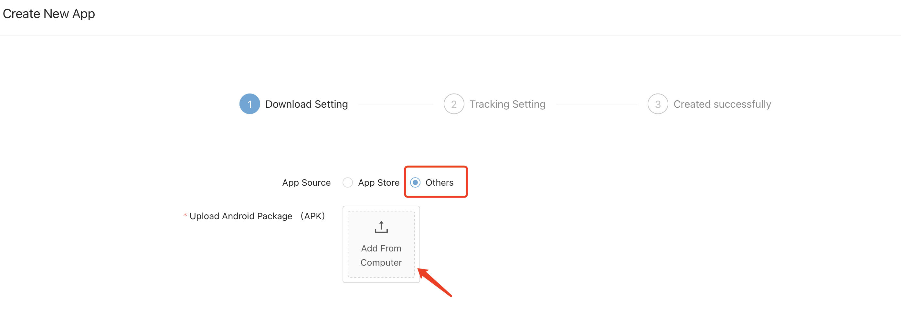Jump to the Created successfully step

[x=722, y=104]
